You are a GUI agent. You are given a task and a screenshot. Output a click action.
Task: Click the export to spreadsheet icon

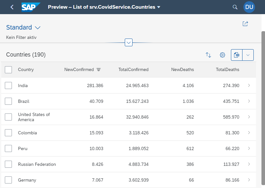point(237,55)
